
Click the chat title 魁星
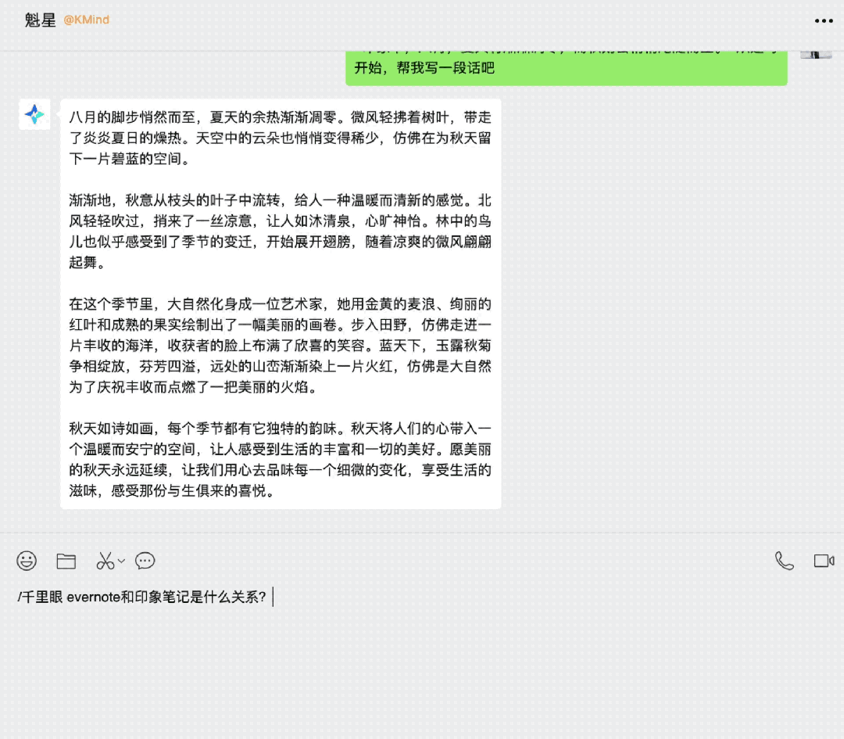click(x=41, y=20)
